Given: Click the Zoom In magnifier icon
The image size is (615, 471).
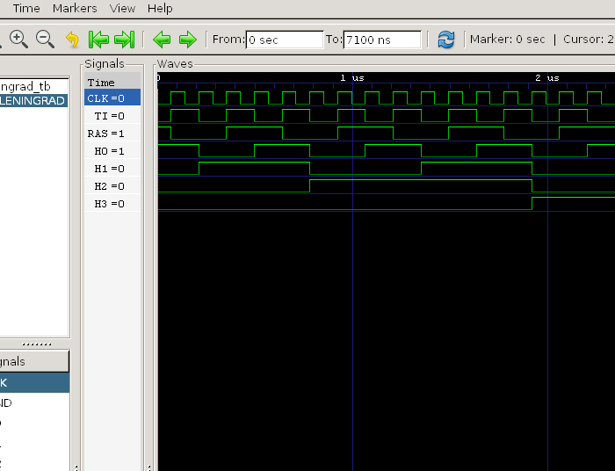Looking at the screenshot, I should click(18, 40).
